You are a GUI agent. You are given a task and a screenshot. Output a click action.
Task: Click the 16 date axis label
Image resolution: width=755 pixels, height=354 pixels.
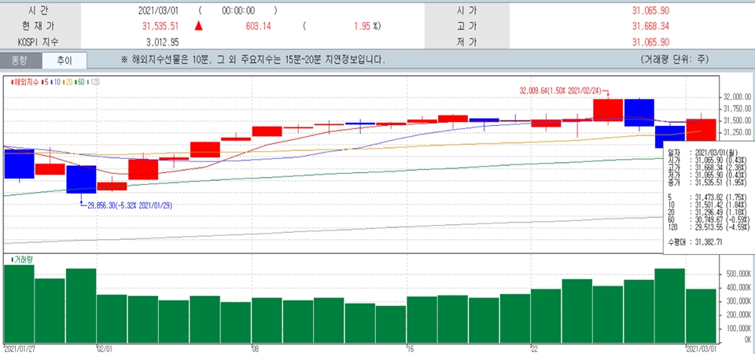[x=411, y=348]
